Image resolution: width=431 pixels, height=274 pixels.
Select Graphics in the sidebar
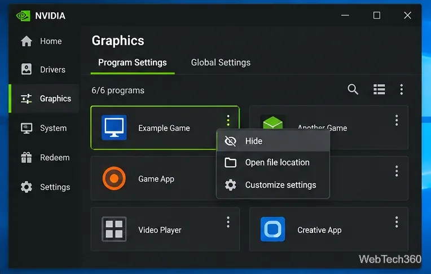[x=44, y=99]
